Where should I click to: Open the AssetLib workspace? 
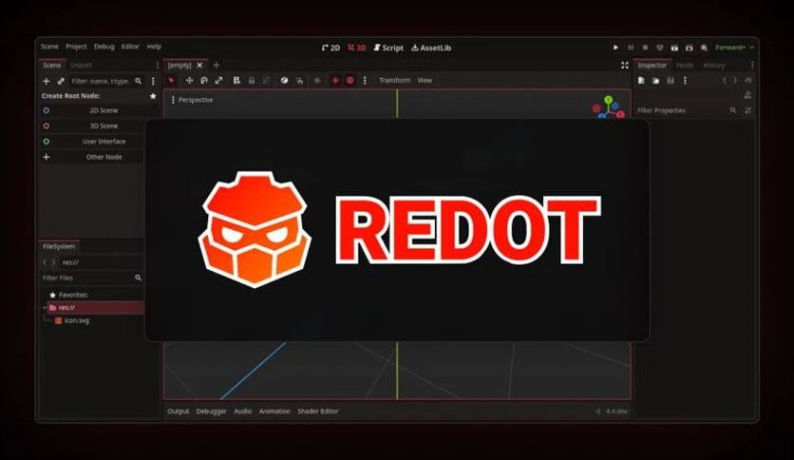click(x=431, y=48)
